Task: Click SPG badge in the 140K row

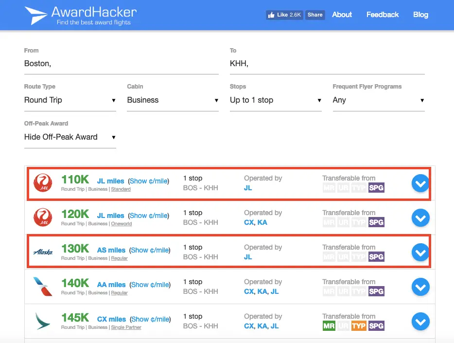Action: pyautogui.click(x=376, y=291)
